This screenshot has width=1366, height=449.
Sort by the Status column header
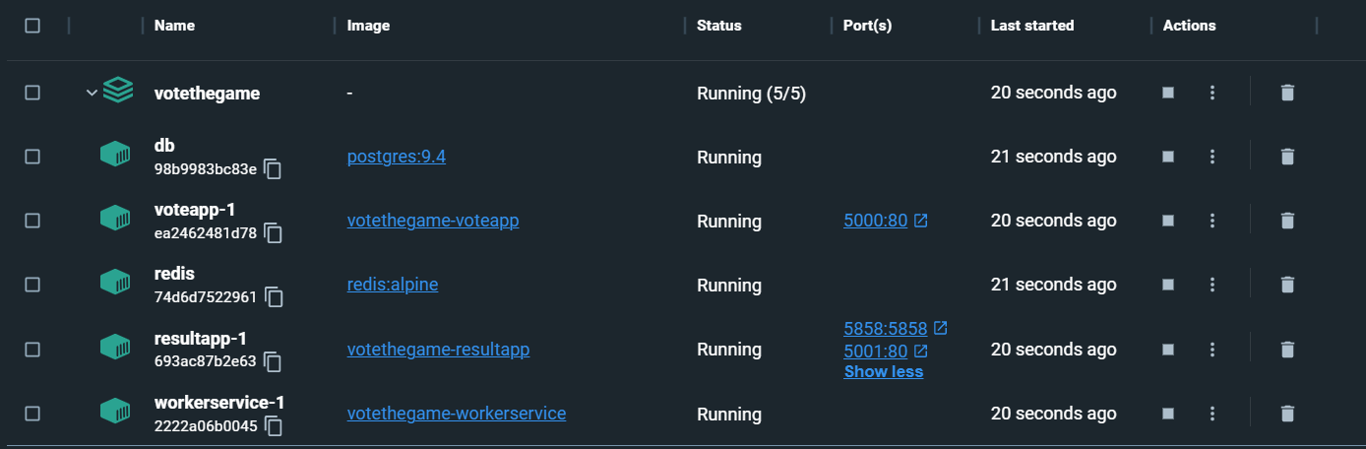click(719, 26)
